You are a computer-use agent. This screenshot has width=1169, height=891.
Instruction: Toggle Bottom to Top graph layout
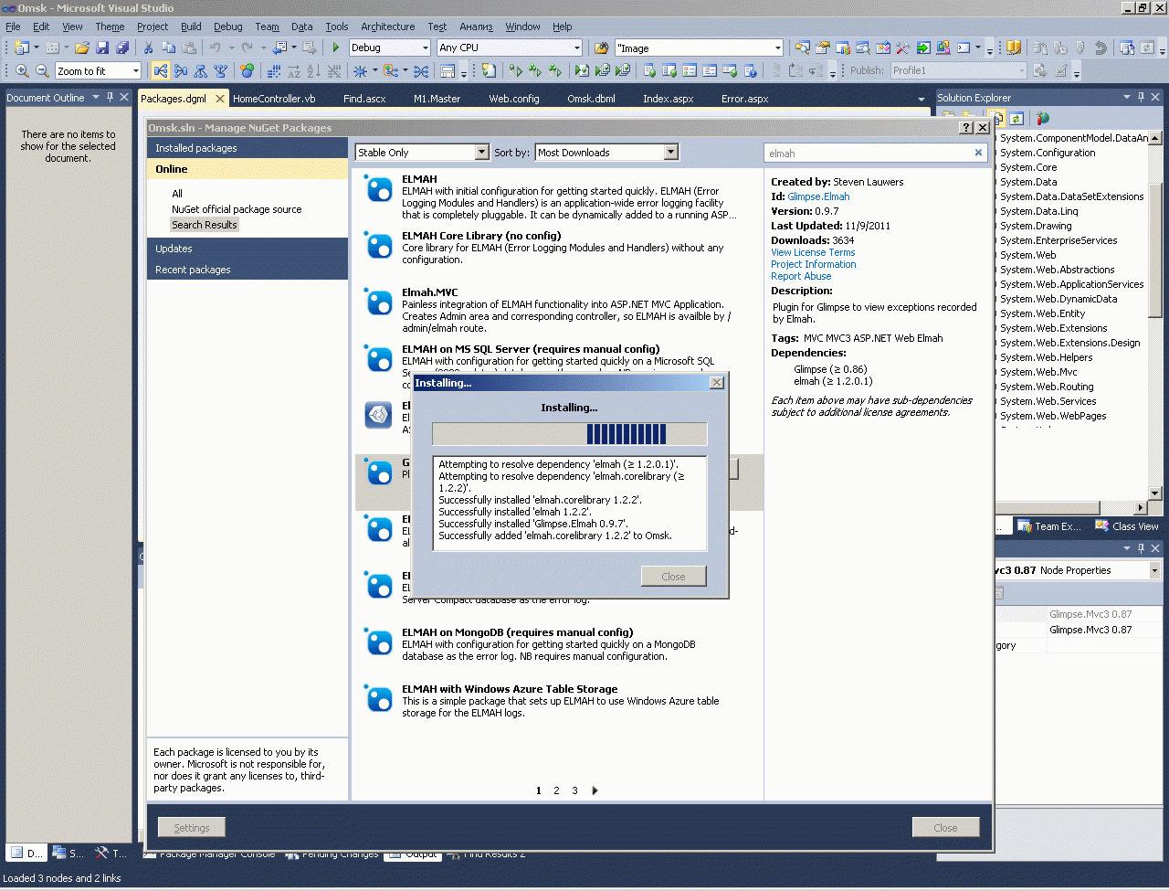(221, 70)
